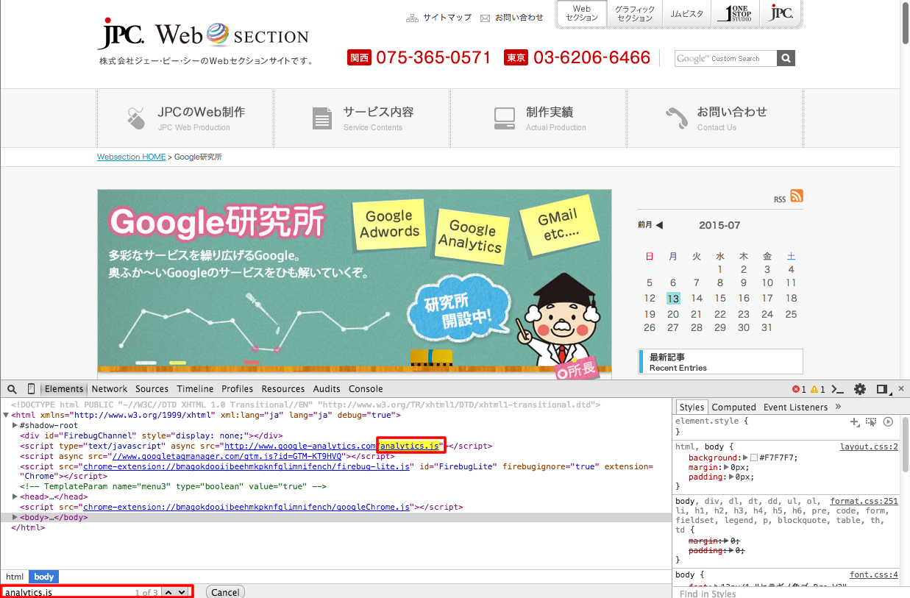Click the mouse icon beside JPCのWeb制作
Image resolution: width=910 pixels, height=598 pixels.
136,118
